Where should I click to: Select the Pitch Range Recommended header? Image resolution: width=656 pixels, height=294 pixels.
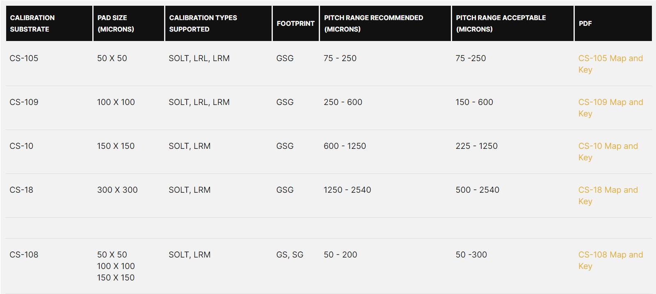point(373,23)
